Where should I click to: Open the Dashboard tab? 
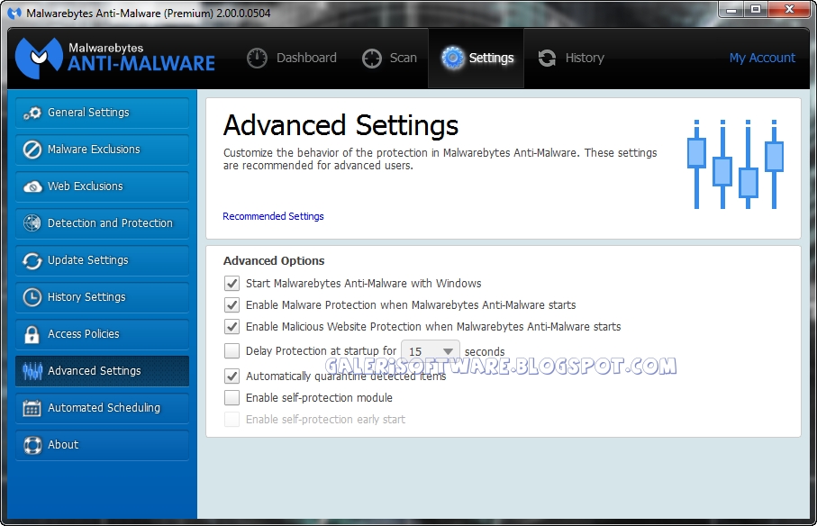coord(291,58)
